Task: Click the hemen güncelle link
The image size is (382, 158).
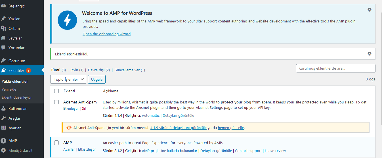Action: [231, 128]
